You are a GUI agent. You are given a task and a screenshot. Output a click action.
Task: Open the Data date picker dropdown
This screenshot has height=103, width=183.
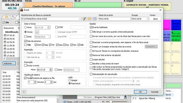[x=49, y=37]
